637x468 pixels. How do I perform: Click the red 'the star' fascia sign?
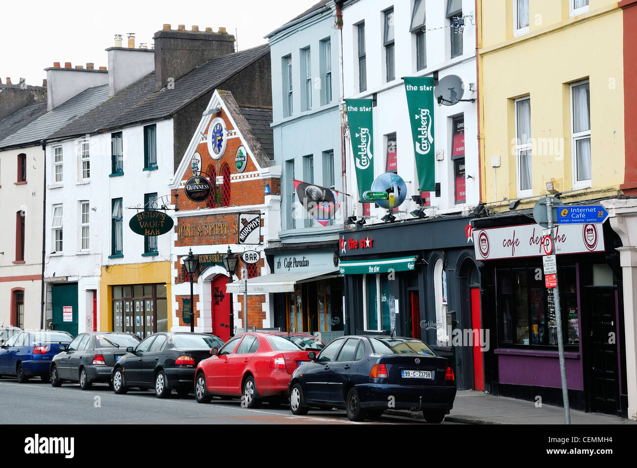pos(356,243)
